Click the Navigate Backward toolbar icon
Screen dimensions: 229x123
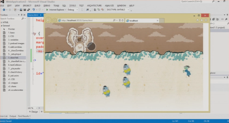[x=4, y=10]
